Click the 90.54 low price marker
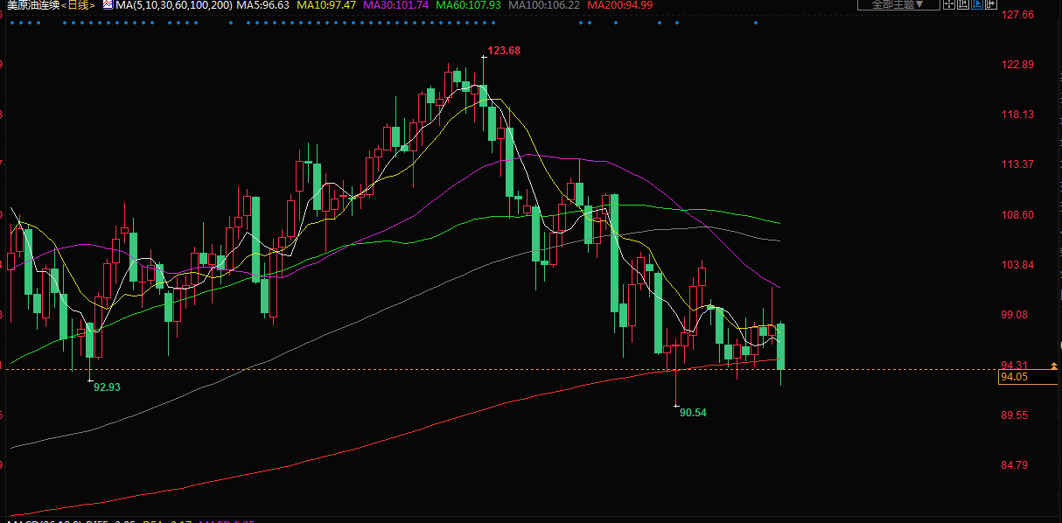The height and width of the screenshot is (523, 1062). (x=692, y=412)
